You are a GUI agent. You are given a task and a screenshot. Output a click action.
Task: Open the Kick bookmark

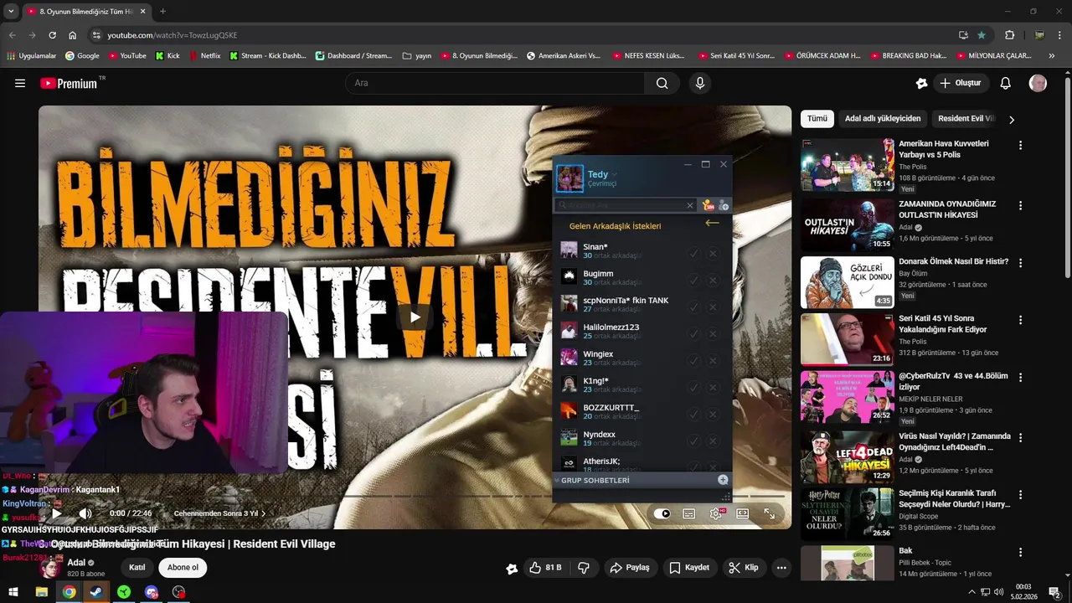tap(167, 56)
